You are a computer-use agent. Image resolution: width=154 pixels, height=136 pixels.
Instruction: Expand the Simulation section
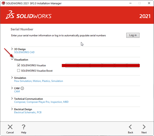pyautogui.click(x=12, y=78)
